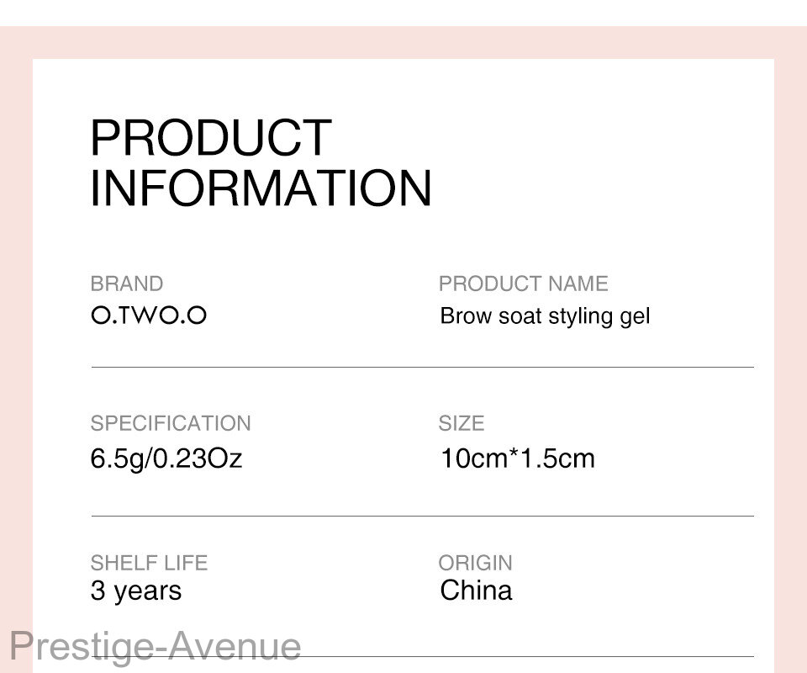The width and height of the screenshot is (807, 673).
Task: Click the Brow soat styling gel text
Action: (545, 316)
